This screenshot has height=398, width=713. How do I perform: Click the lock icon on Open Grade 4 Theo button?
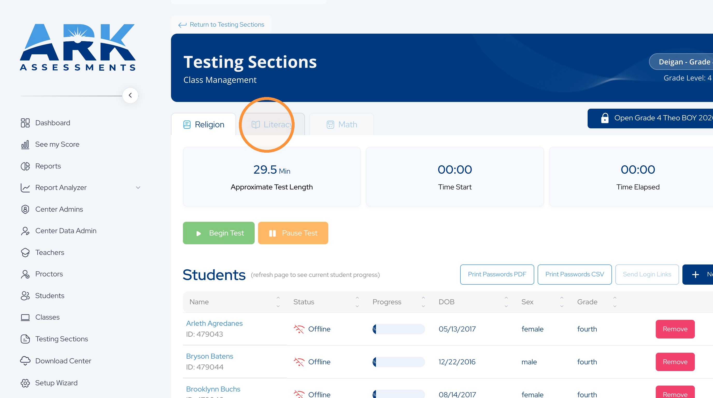(x=604, y=118)
